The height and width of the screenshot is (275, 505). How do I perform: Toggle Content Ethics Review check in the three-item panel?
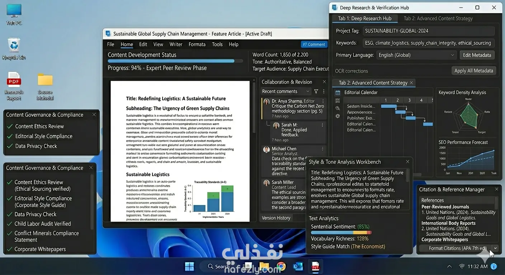(x=10, y=126)
